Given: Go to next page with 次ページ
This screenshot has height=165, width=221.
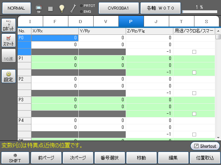Looking at the screenshot, I should click(x=78, y=158).
